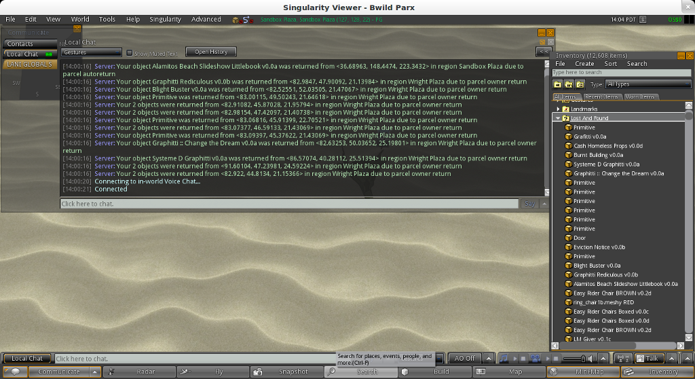Open the Type All Types dropdown
This screenshot has height=379, width=695.
coord(647,84)
